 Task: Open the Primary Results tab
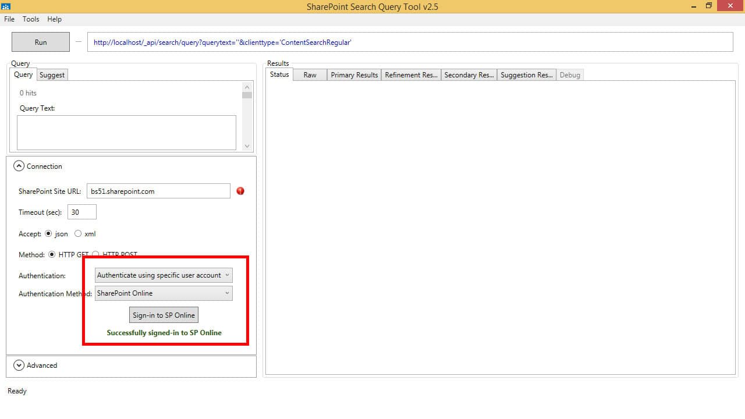[x=354, y=75]
